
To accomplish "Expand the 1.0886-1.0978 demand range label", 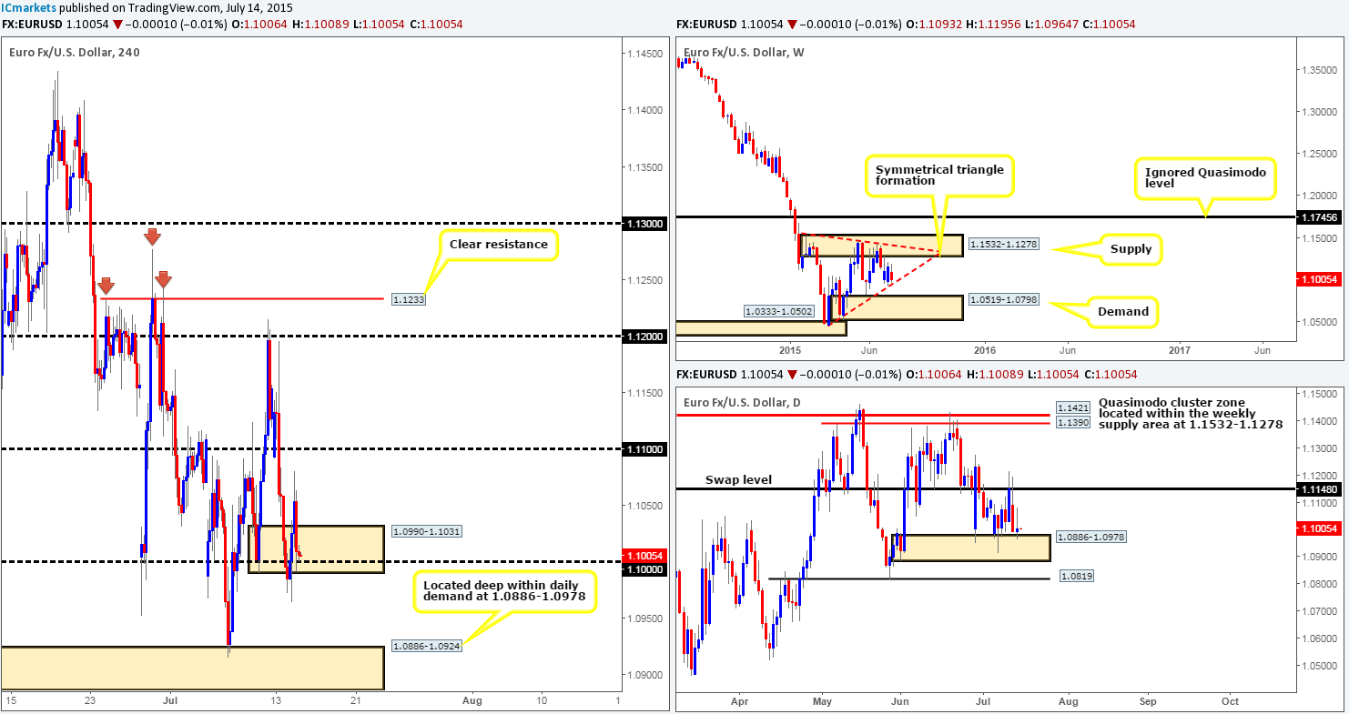I will [x=1092, y=537].
